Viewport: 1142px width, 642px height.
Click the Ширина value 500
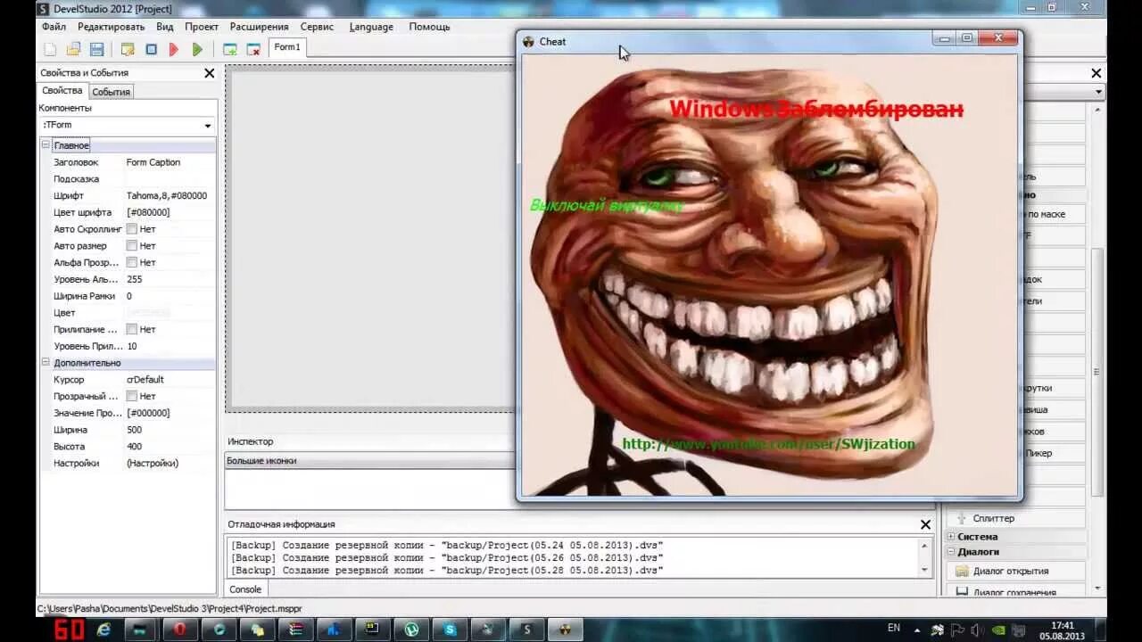[134, 430]
